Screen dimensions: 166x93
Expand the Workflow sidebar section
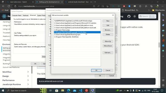(x=16, y=72)
